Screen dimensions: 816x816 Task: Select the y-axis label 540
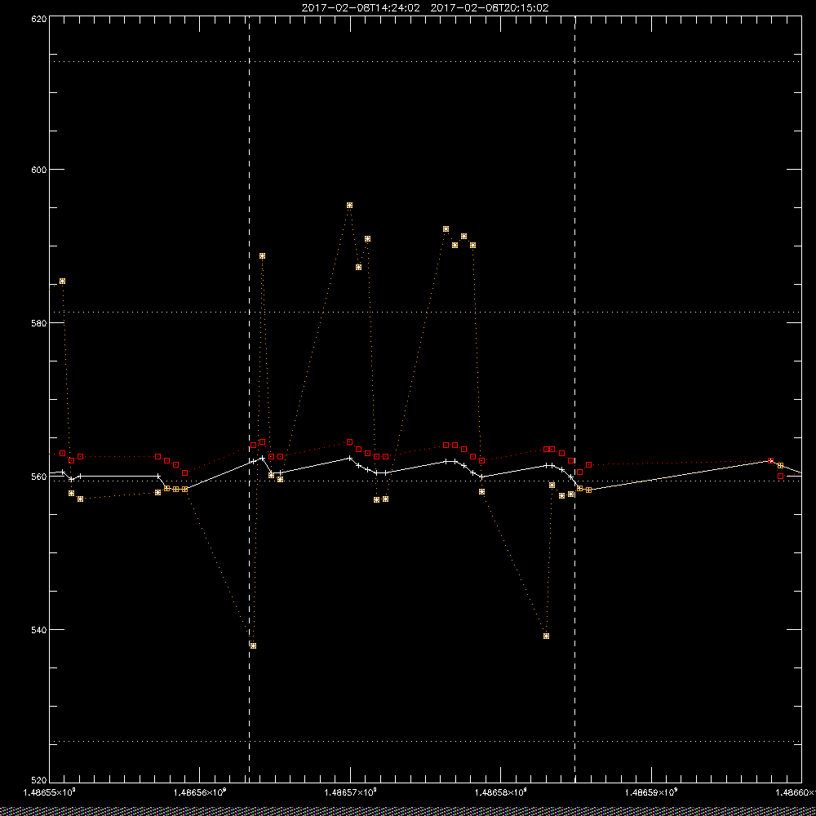(x=39, y=630)
